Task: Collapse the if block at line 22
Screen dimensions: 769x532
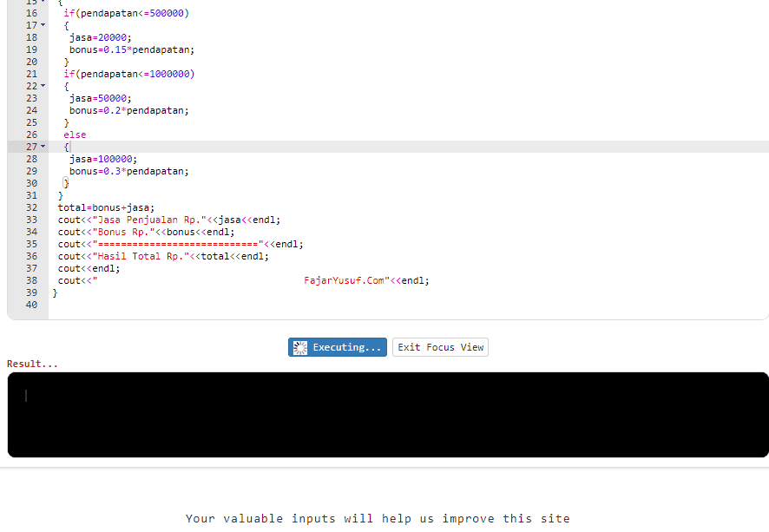Action: click(x=41, y=86)
